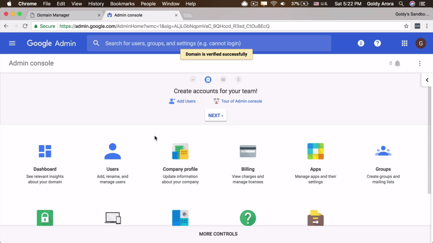Screen dimensions: 433x243
Task: Click the Chrome extension icon by address bar
Action: (417, 26)
